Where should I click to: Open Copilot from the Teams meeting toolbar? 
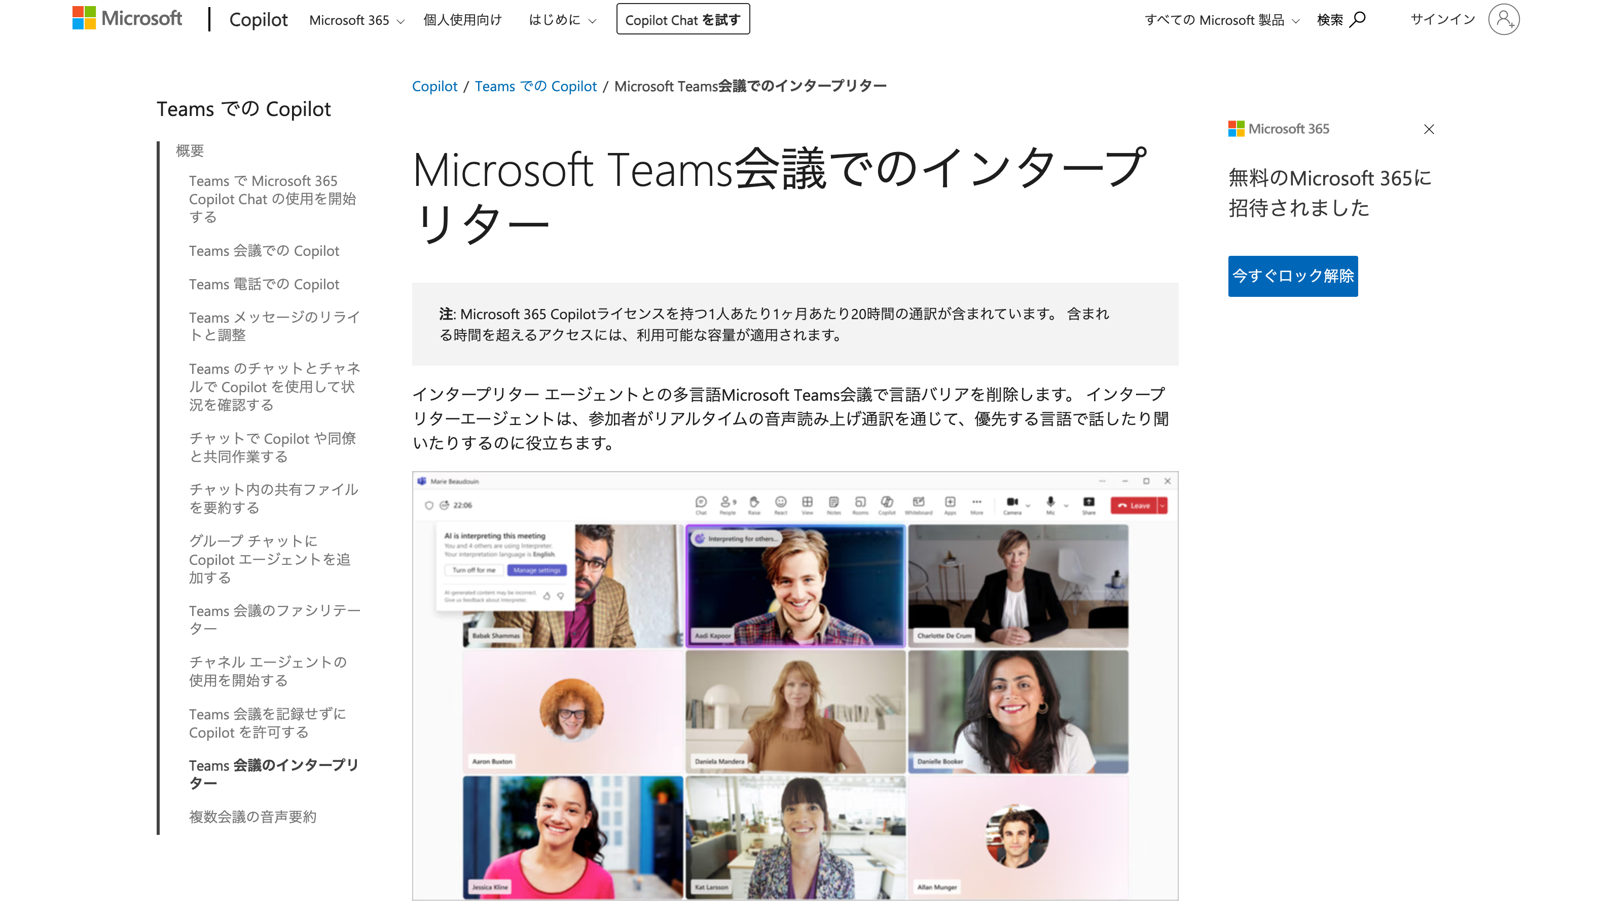point(887,505)
